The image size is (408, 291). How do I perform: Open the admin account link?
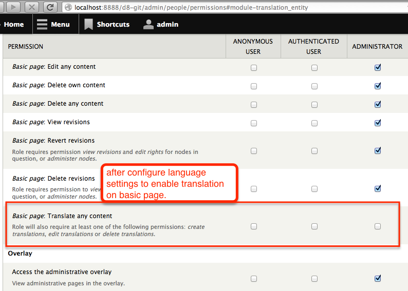(x=168, y=24)
